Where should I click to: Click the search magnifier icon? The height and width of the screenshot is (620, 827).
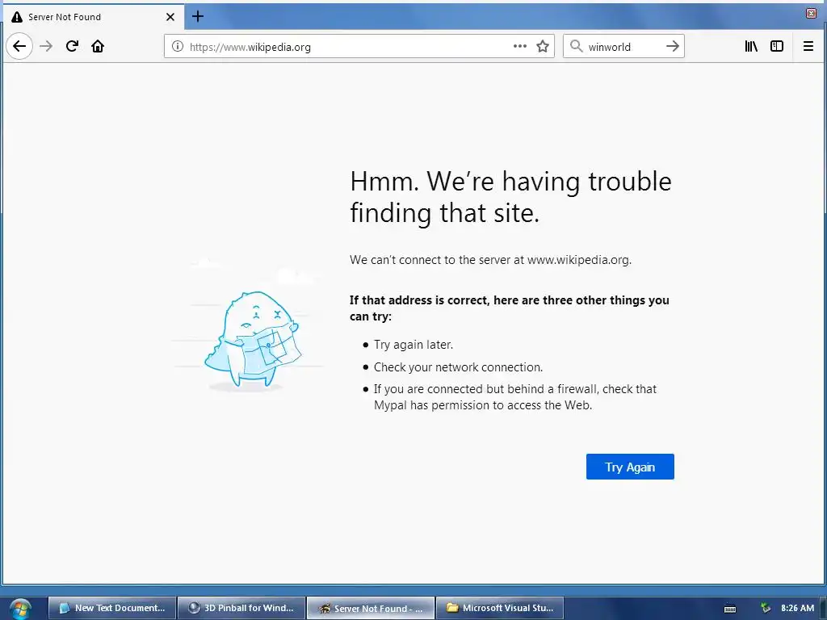click(577, 46)
